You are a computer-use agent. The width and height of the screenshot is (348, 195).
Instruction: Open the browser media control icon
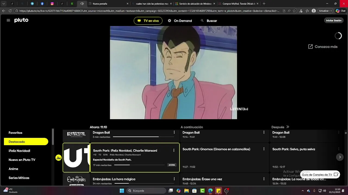(301, 11)
